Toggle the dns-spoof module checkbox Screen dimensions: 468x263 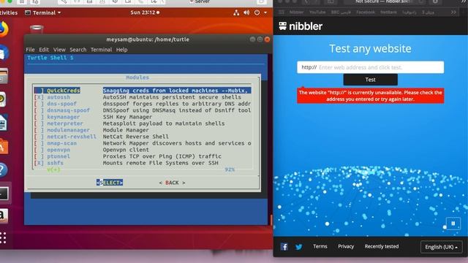pyautogui.click(x=39, y=104)
